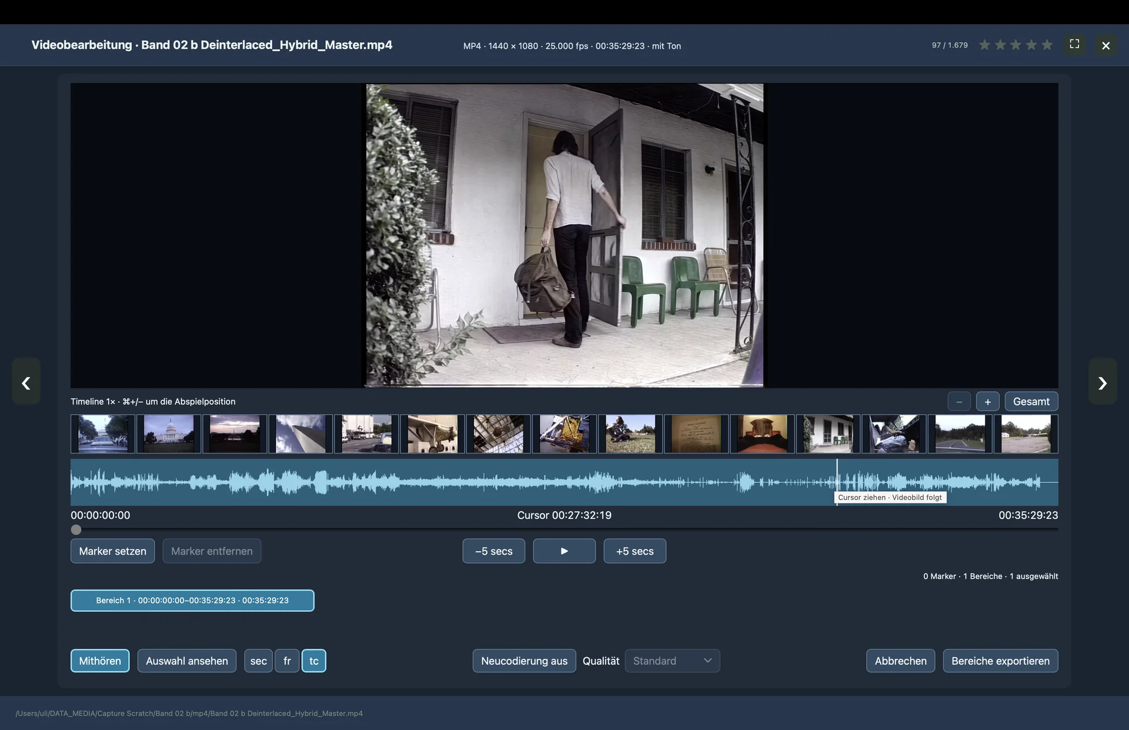Rate with first star
The height and width of the screenshot is (730, 1129).
pyautogui.click(x=984, y=45)
